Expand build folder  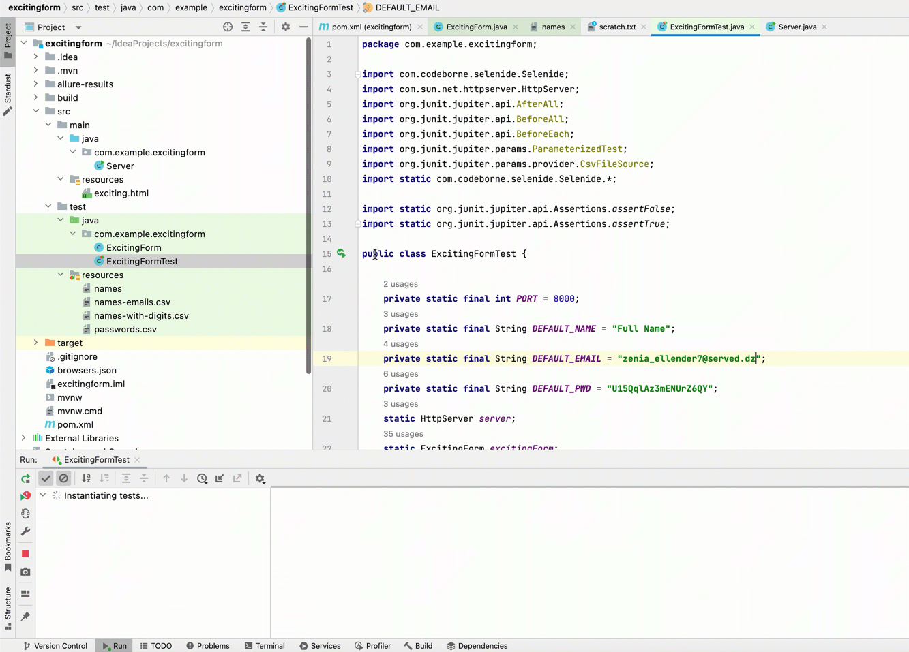(x=36, y=97)
